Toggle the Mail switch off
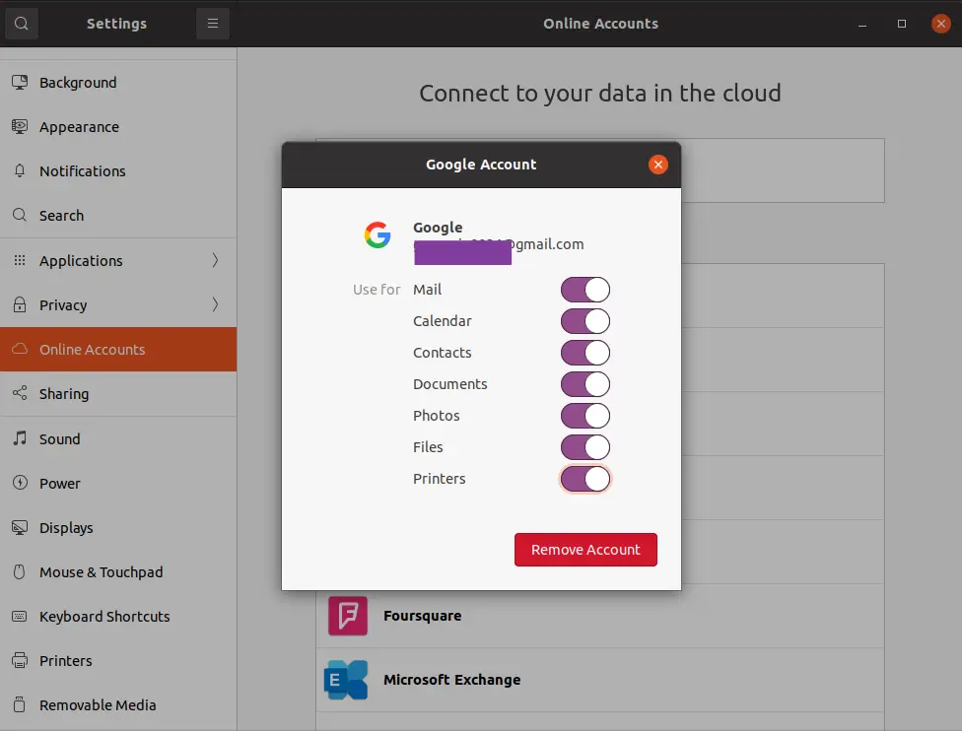 (x=585, y=290)
